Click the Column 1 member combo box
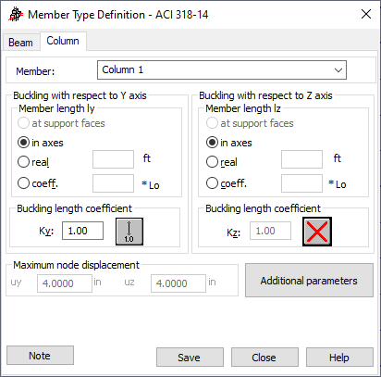The image size is (381, 377). coord(222,70)
